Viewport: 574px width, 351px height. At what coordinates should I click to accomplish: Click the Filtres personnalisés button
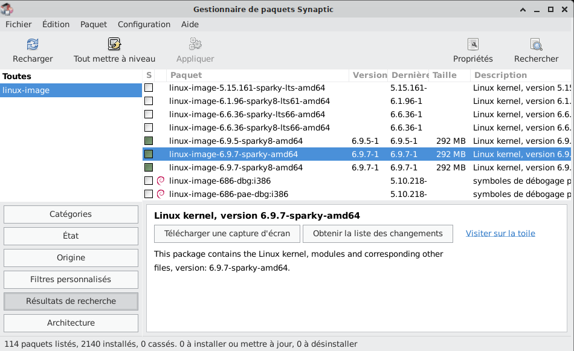[71, 279]
